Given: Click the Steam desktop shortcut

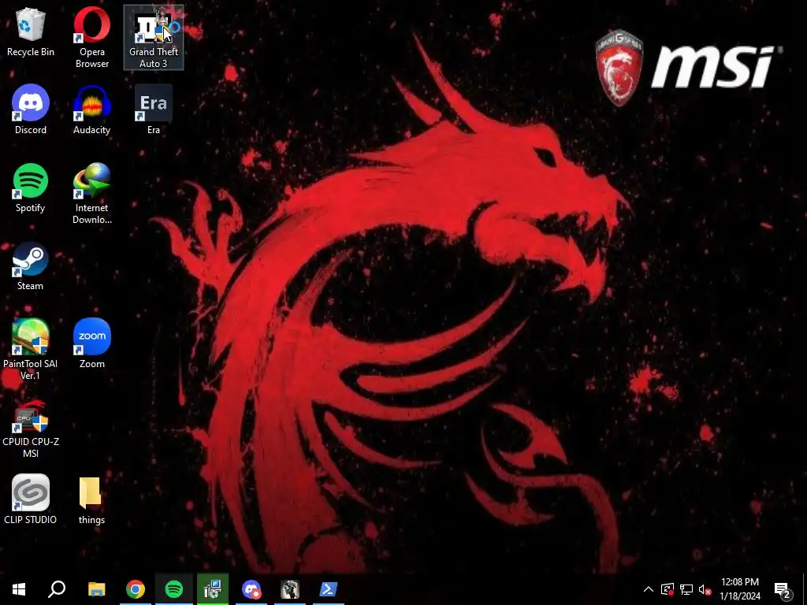Looking at the screenshot, I should 31,266.
